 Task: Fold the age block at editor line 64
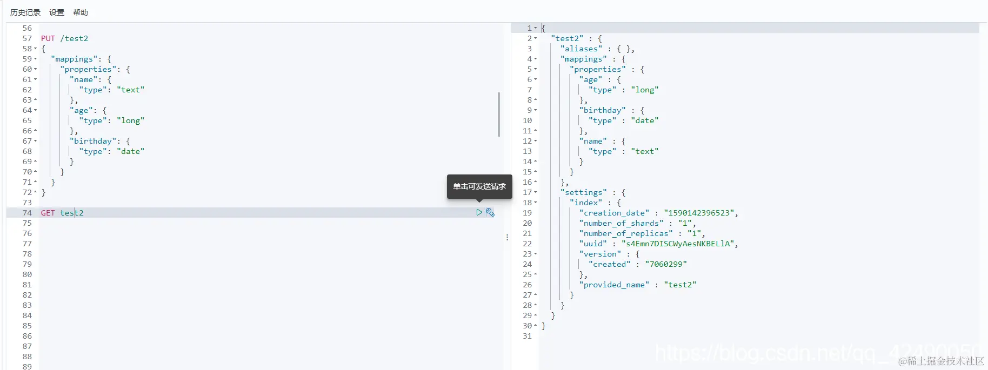tap(36, 110)
